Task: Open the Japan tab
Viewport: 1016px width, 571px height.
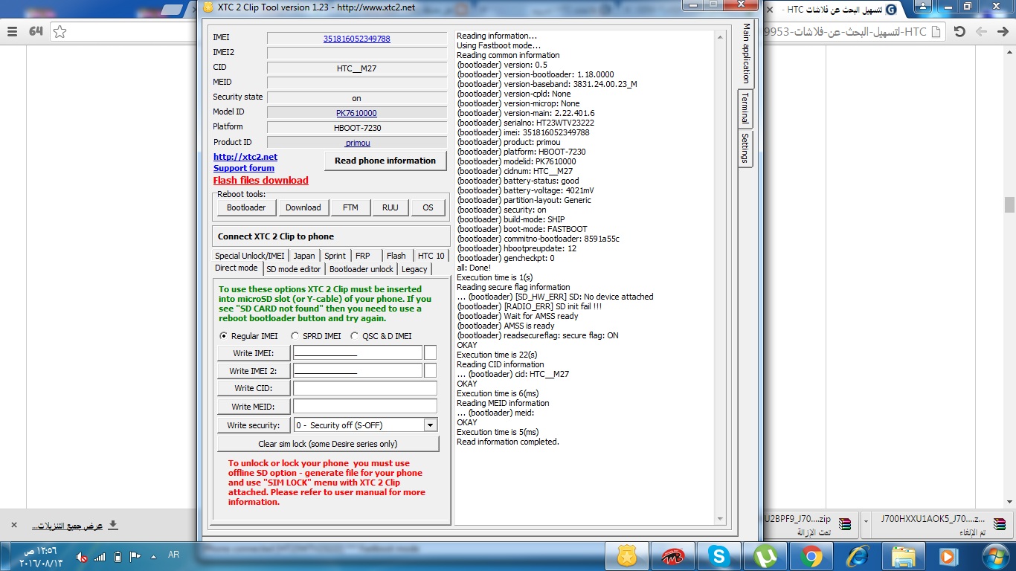Action: 304,256
